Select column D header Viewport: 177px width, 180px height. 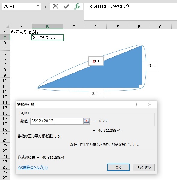pos(96,27)
